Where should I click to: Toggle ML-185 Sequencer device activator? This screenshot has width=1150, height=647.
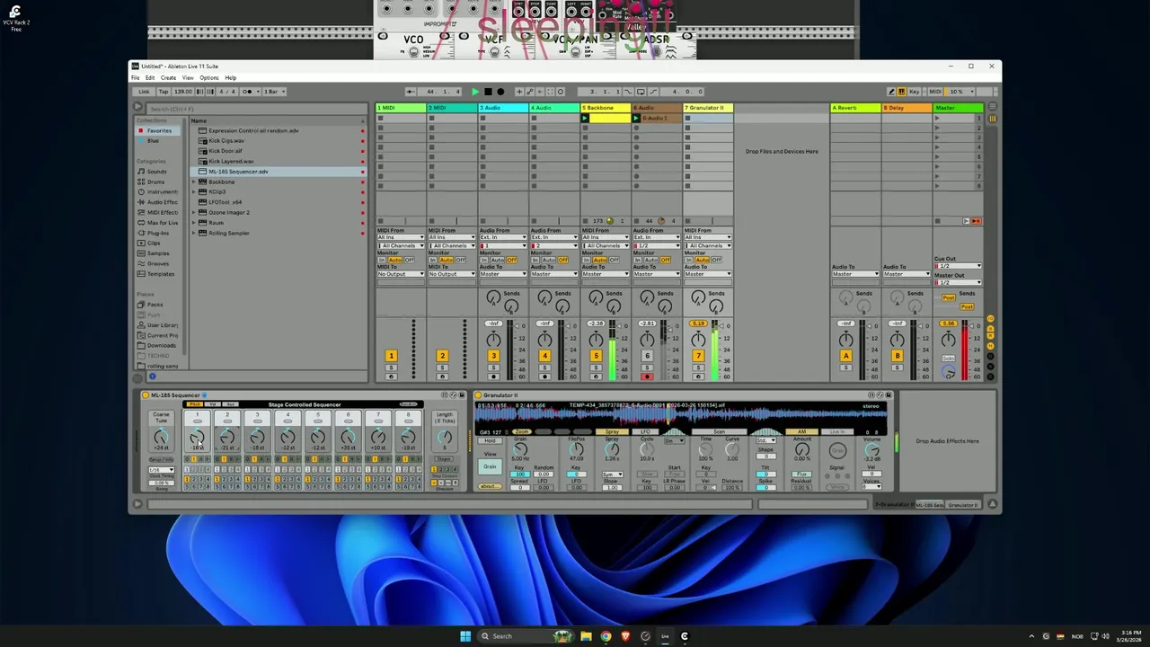[146, 395]
